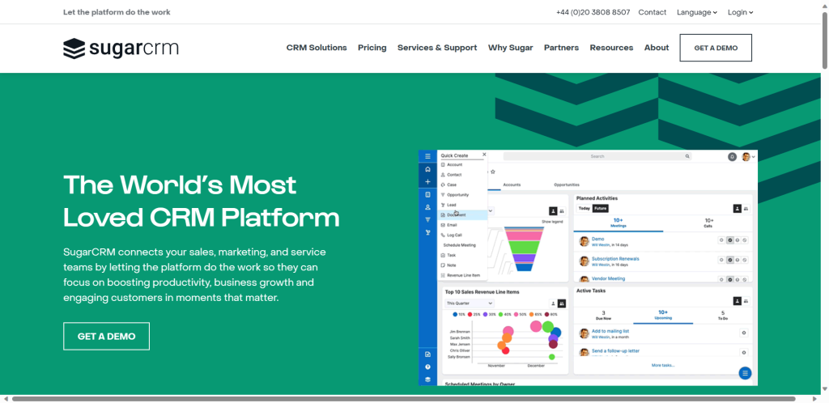Open the This Quarter dropdown in preview
This screenshot has width=829, height=403.
(x=470, y=303)
